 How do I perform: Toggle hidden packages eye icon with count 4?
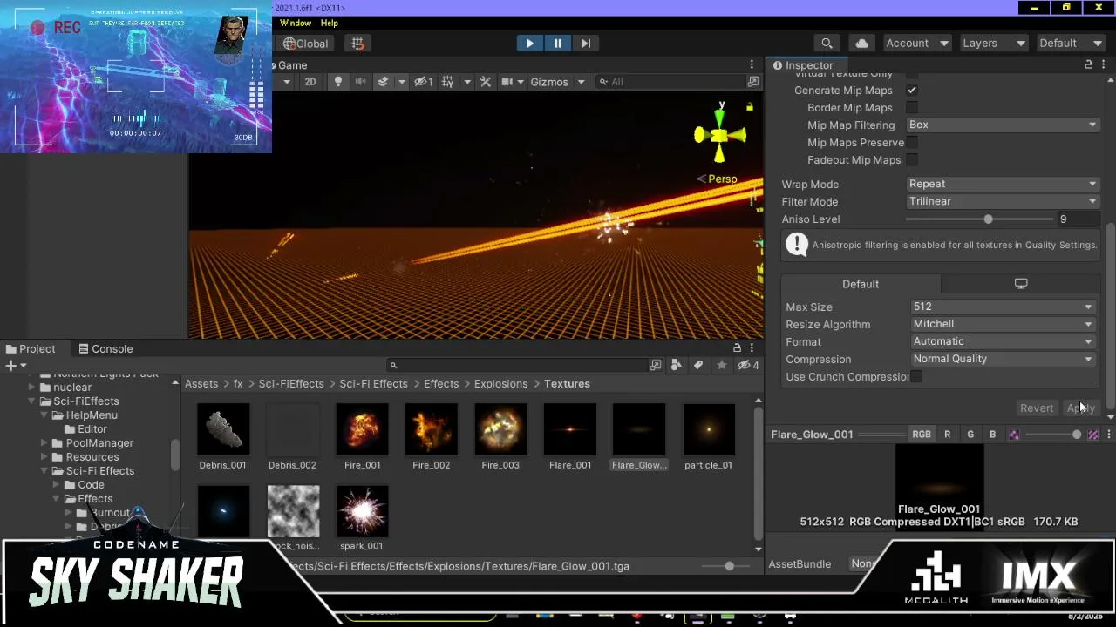(x=747, y=366)
